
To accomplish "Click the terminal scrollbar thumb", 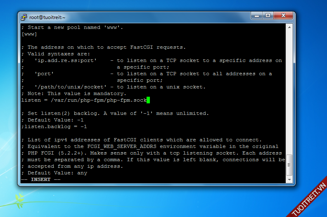I will tap(289, 165).
